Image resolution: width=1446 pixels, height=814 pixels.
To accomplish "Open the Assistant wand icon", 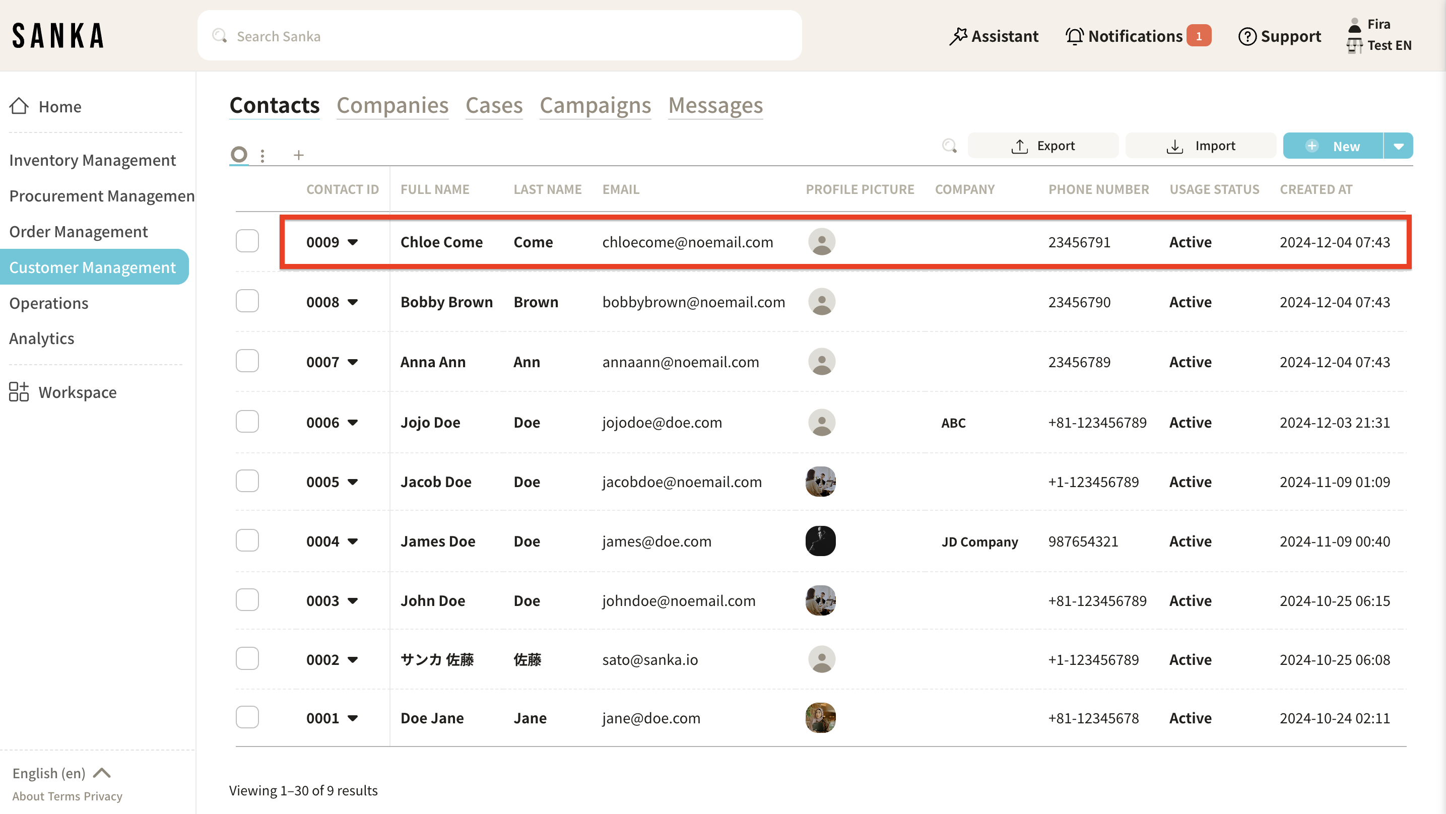I will tap(958, 36).
